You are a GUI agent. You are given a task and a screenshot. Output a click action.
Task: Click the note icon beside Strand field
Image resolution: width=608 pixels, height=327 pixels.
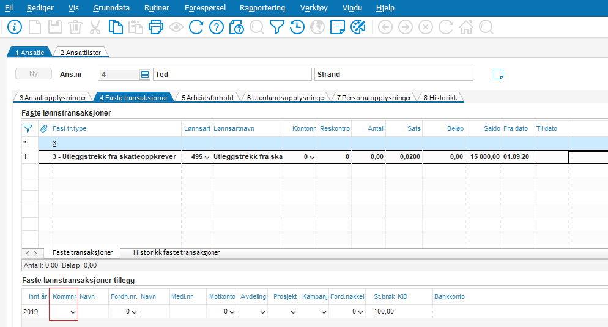(x=499, y=75)
